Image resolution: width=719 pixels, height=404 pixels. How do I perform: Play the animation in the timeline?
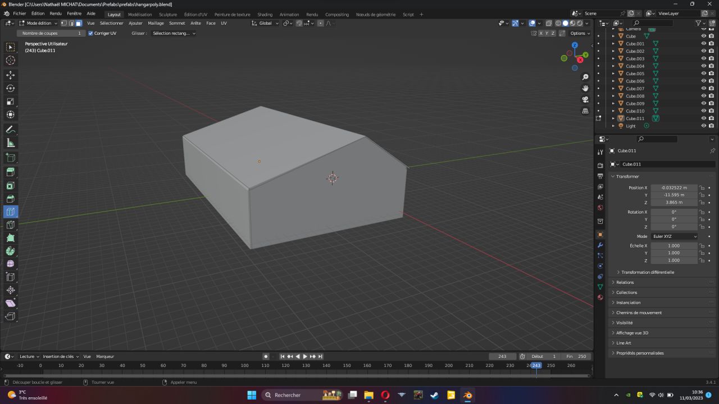pyautogui.click(x=305, y=356)
